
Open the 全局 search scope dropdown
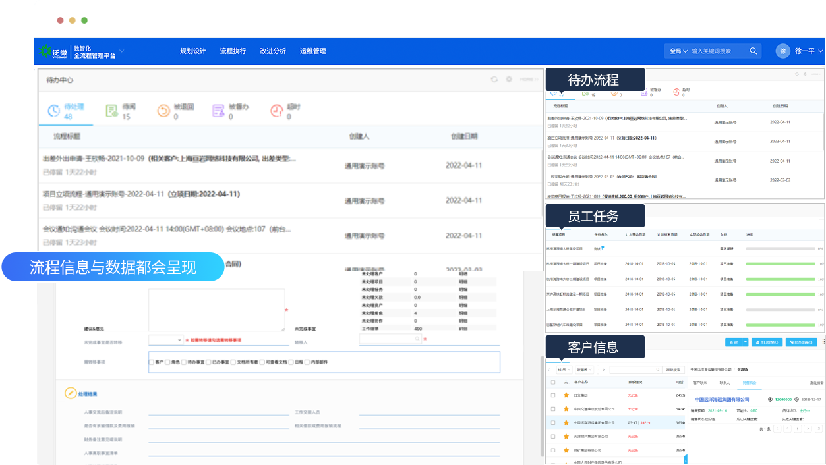[678, 51]
